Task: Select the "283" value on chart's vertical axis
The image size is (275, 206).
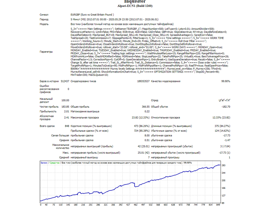Action: coord(223,165)
